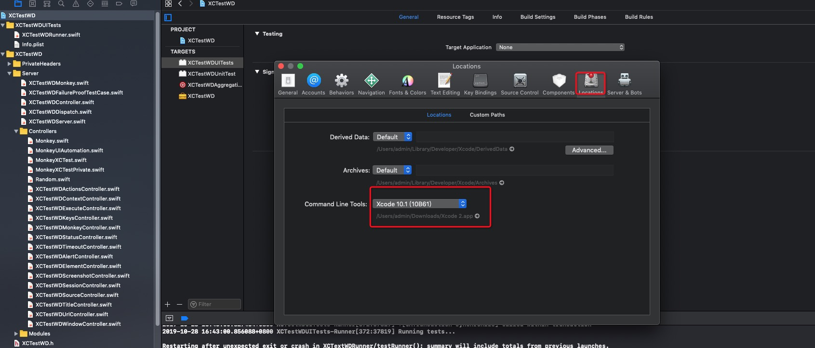This screenshot has height=348, width=815.
Task: Click the targets Filter field
Action: (214, 304)
